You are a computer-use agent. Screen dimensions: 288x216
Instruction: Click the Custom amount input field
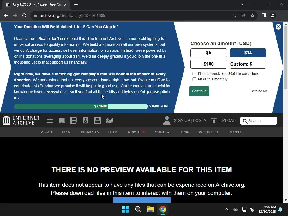260,64
